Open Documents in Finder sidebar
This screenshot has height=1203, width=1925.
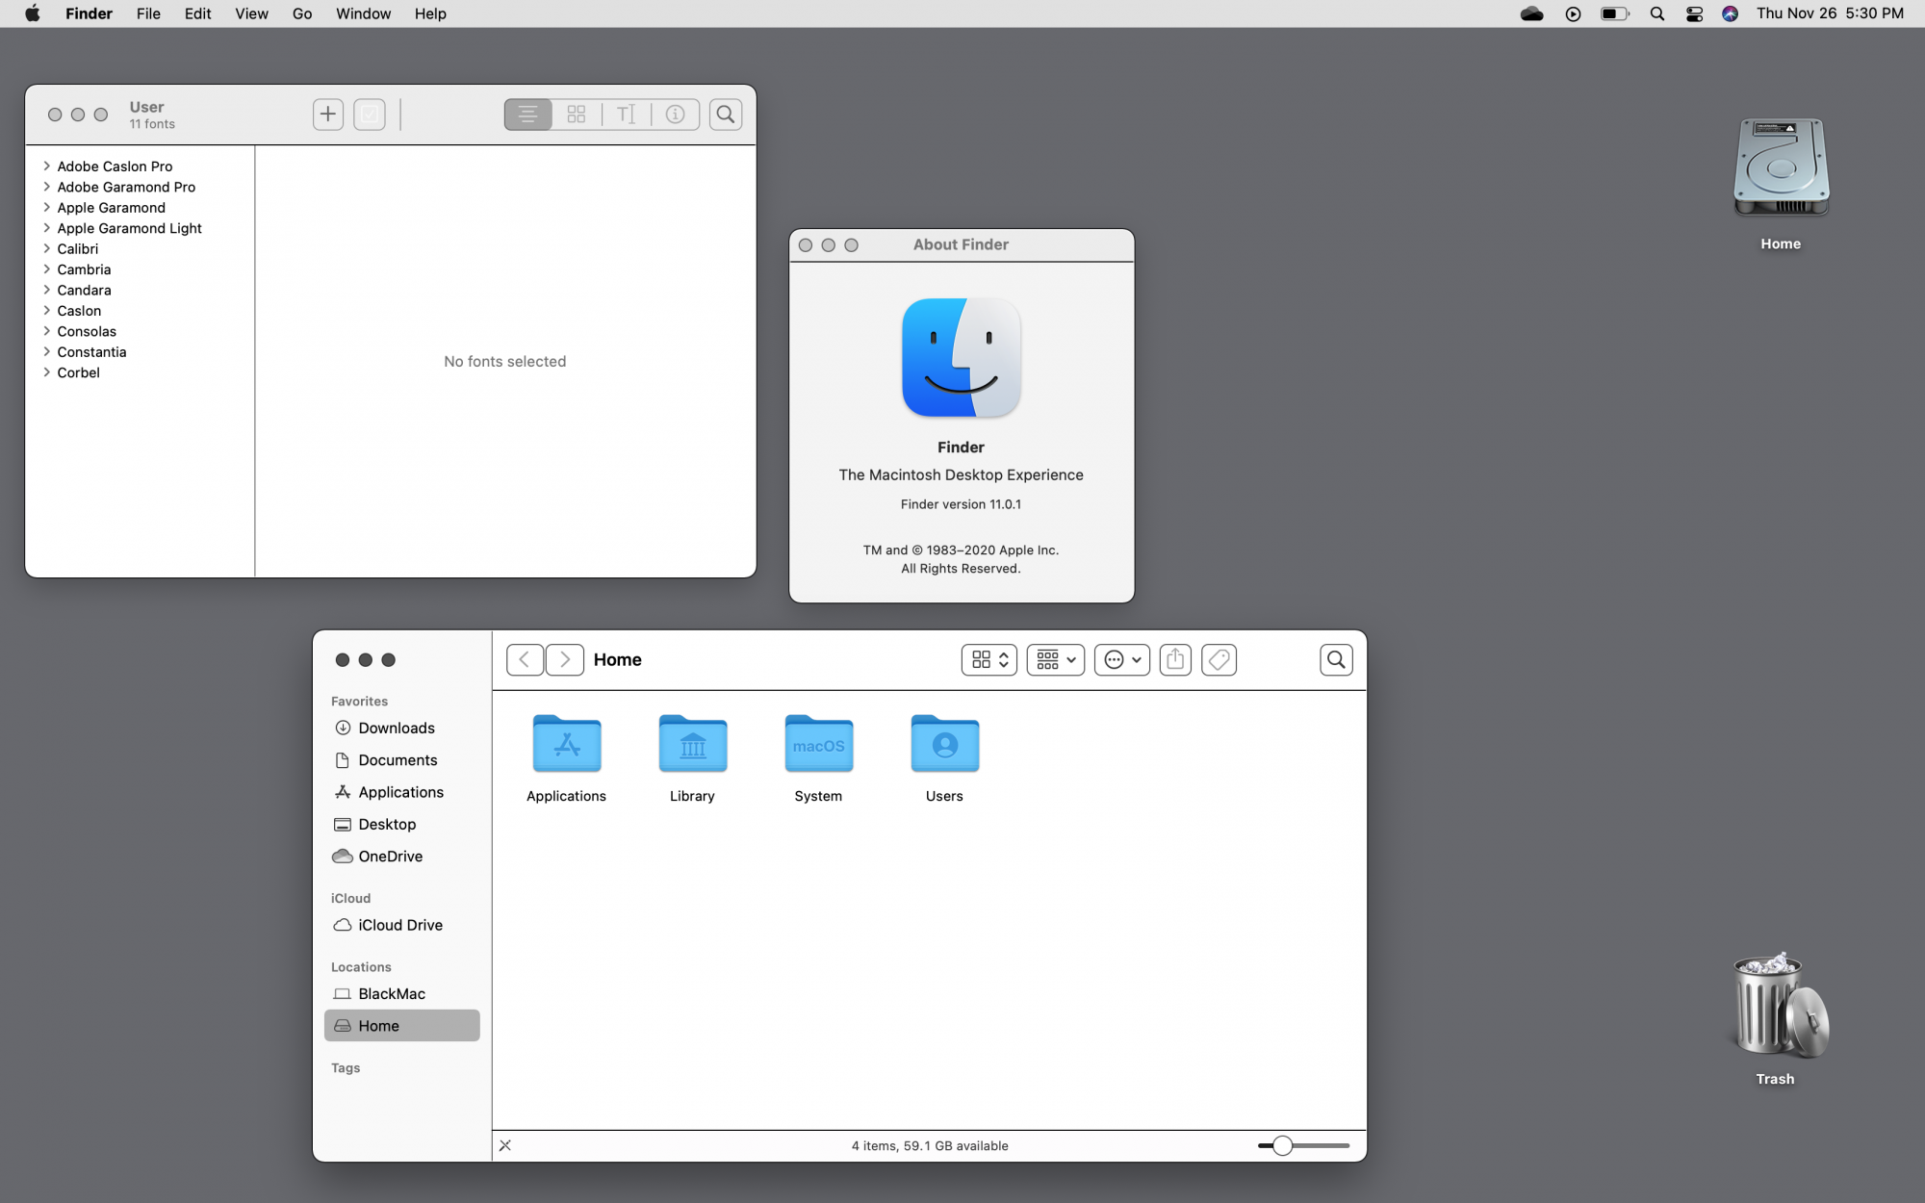(x=401, y=760)
